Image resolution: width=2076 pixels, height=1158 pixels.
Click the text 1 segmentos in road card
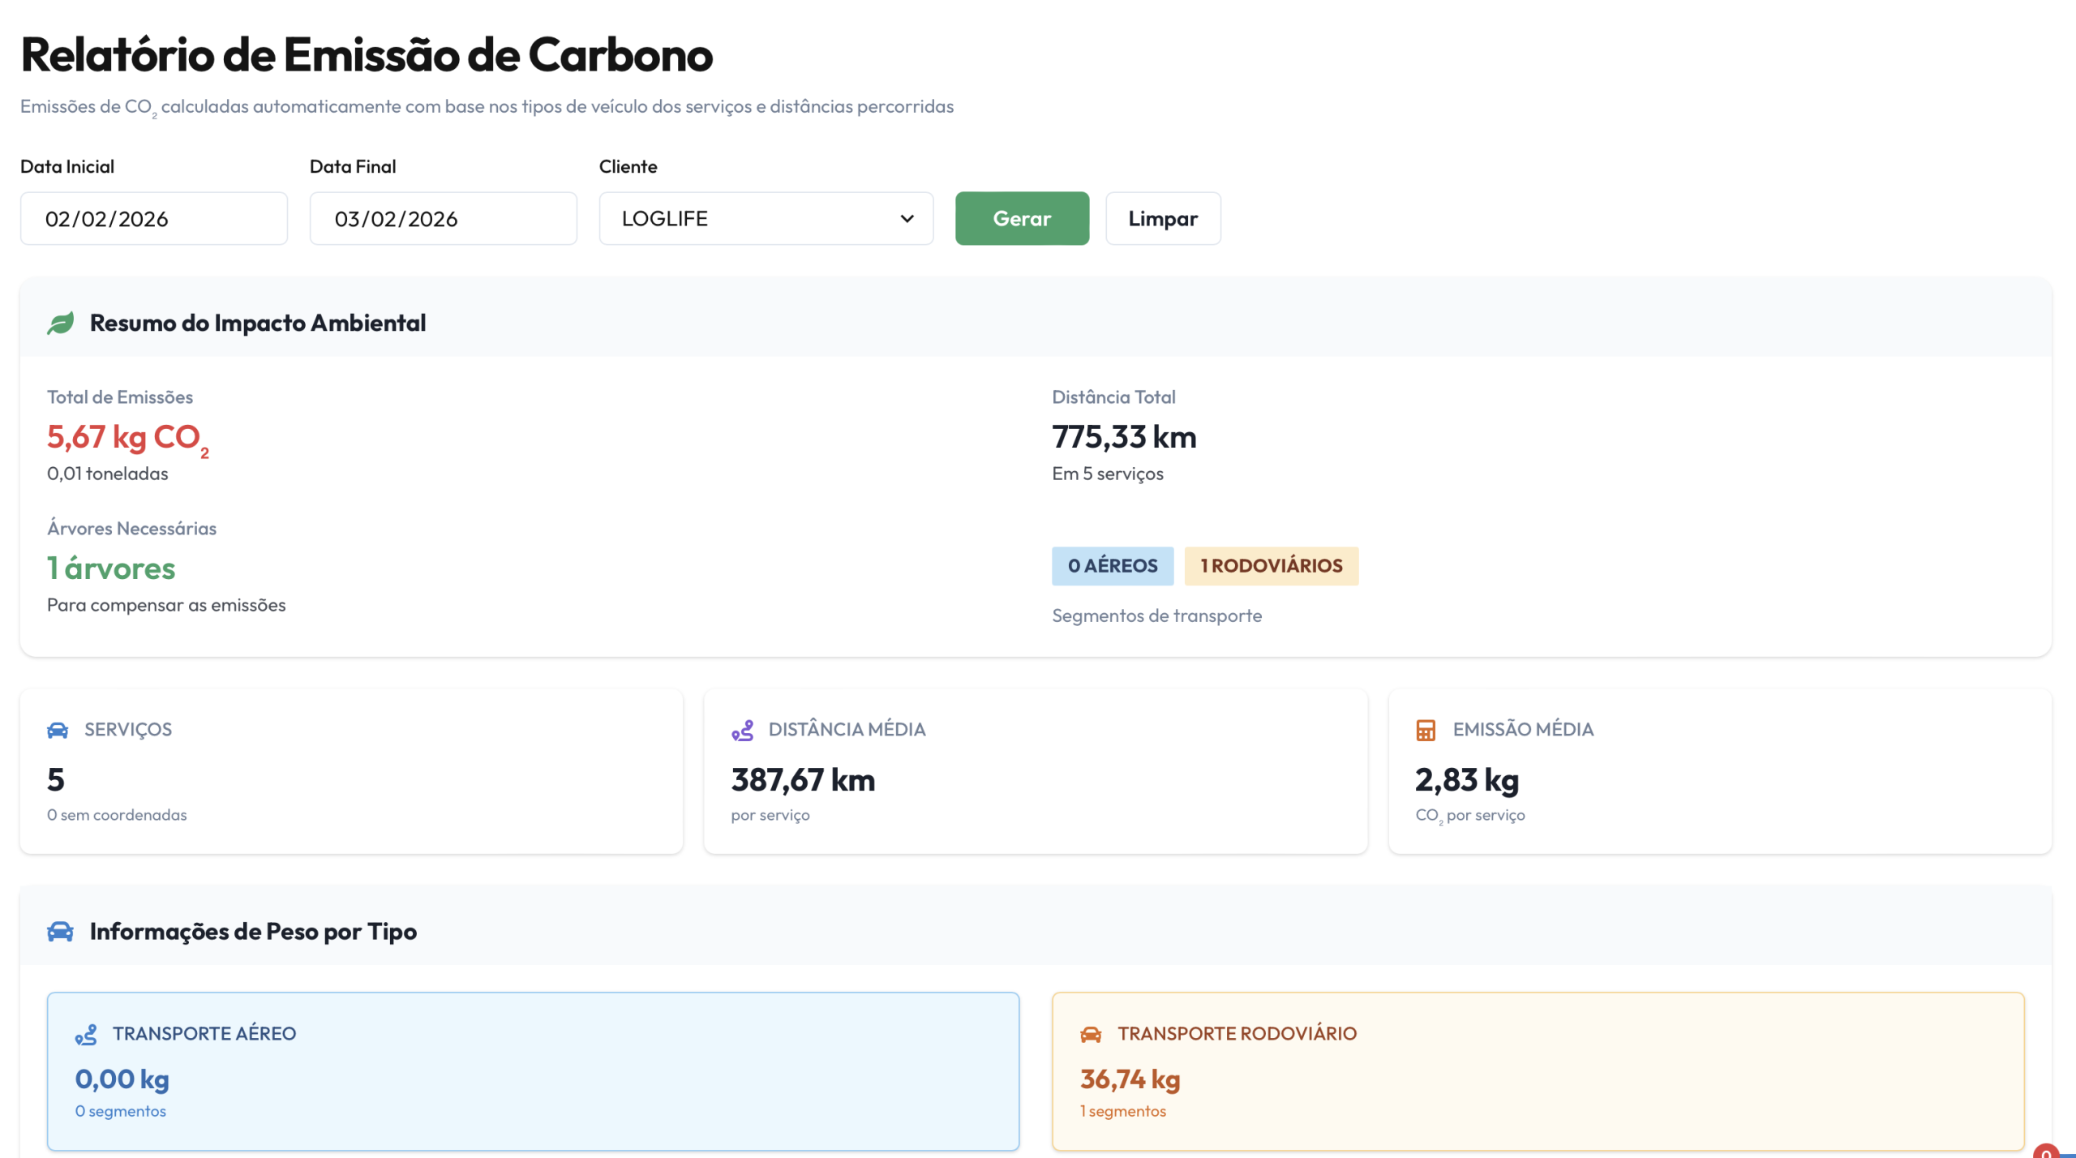(x=1123, y=1111)
